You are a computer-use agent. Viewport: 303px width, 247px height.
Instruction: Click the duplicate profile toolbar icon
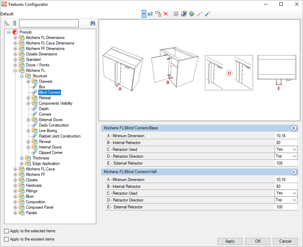[x=158, y=14]
